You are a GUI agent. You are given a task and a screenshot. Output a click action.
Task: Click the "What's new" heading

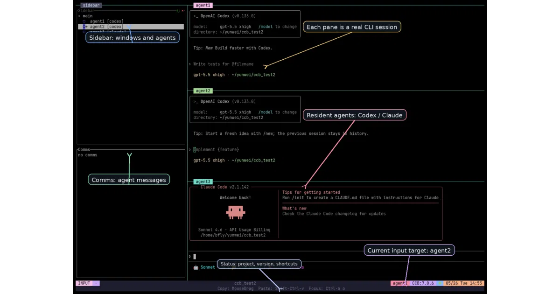(x=294, y=209)
